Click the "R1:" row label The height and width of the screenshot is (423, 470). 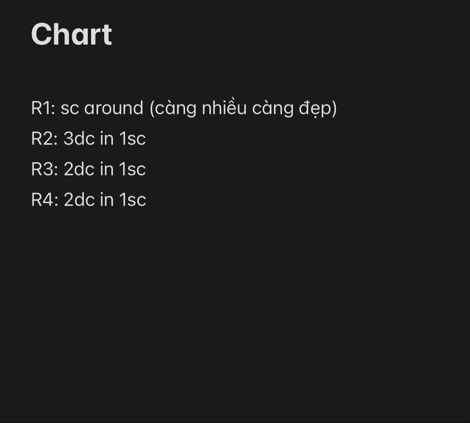point(43,108)
